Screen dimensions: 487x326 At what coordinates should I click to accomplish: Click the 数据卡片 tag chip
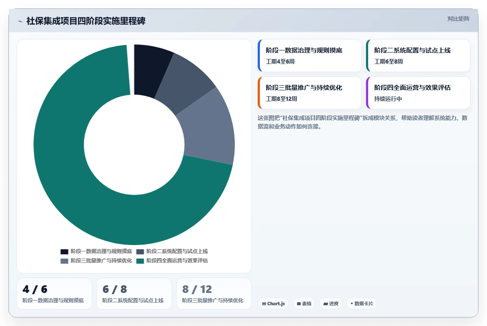tap(361, 304)
